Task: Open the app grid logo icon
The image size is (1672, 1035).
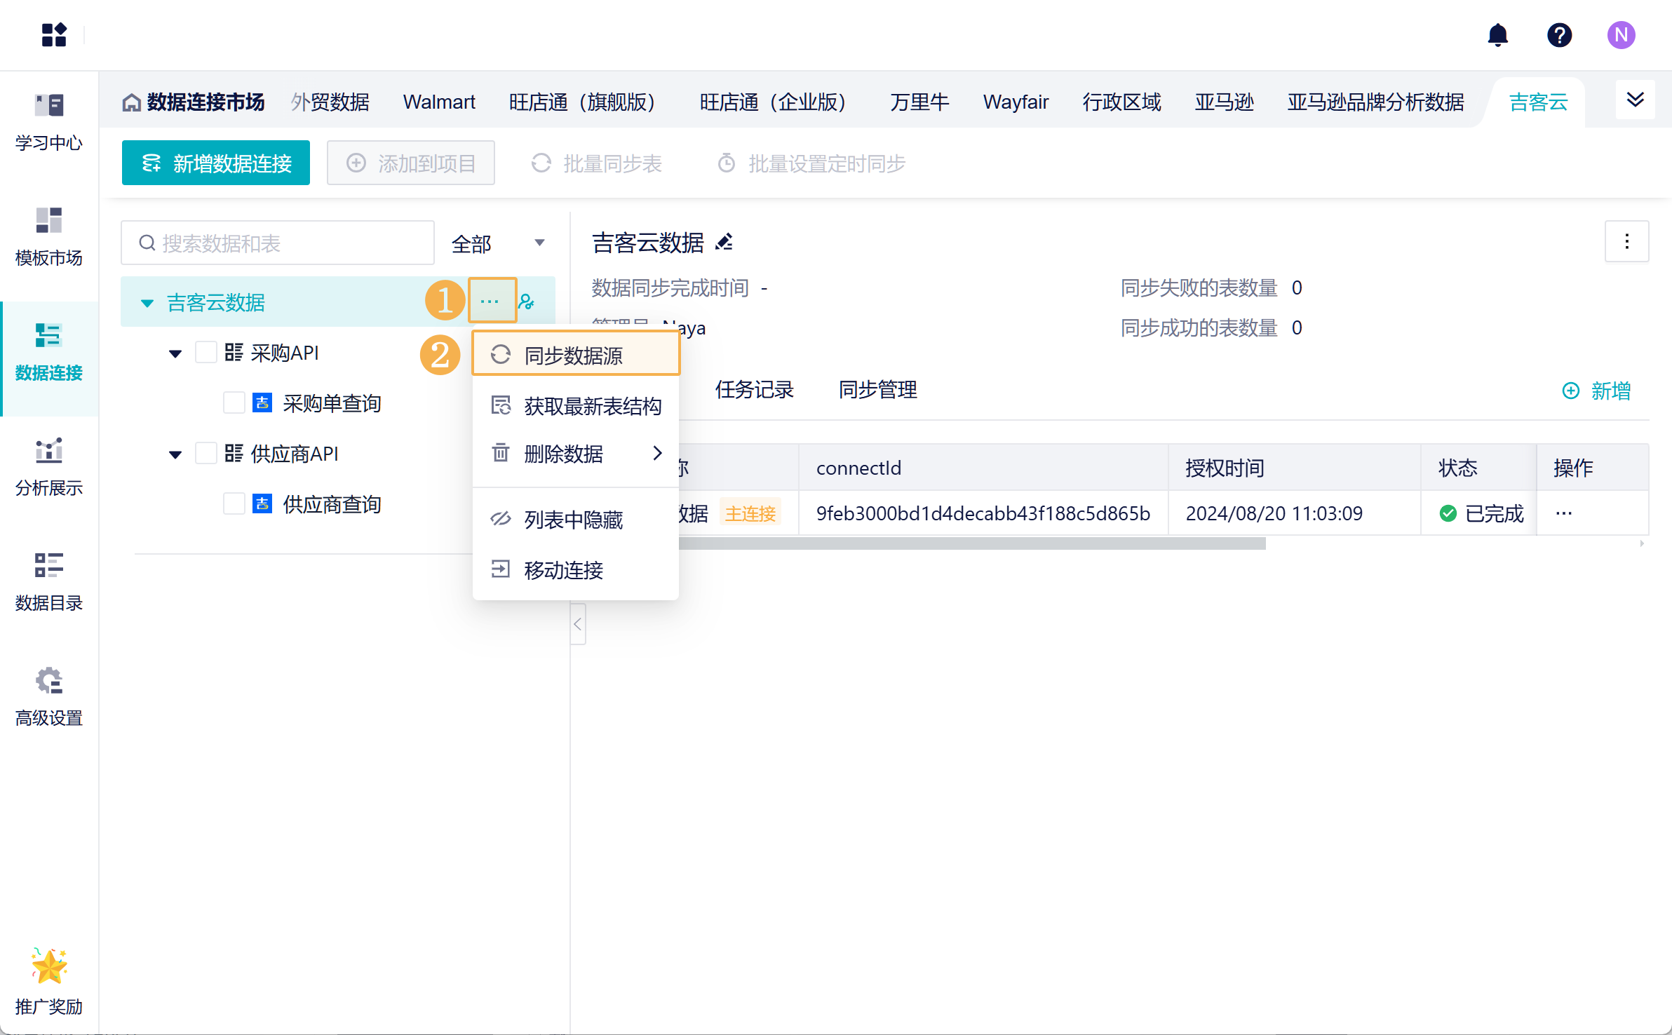Action: [54, 35]
